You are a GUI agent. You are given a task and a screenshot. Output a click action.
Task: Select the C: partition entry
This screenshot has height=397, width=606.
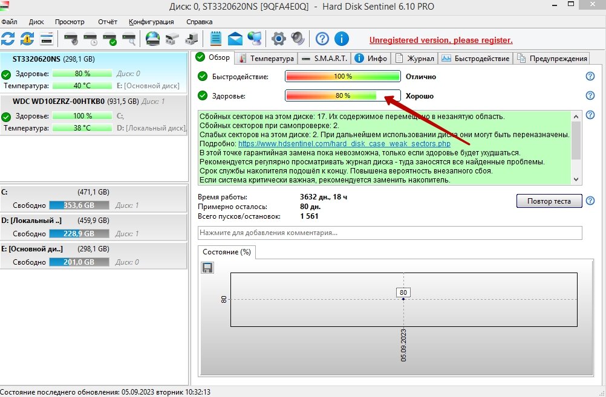click(94, 198)
